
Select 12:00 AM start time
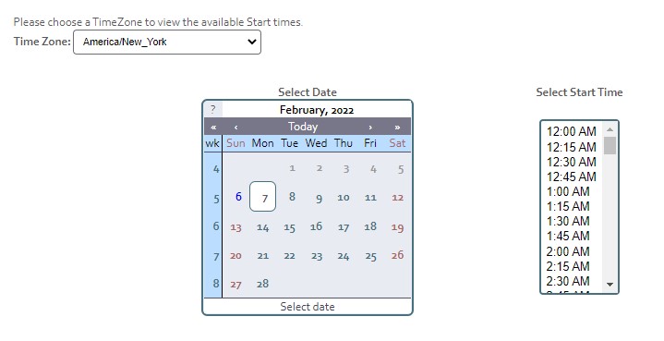click(572, 132)
